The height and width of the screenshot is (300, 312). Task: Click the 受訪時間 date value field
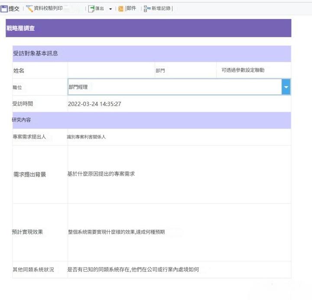tap(179, 104)
